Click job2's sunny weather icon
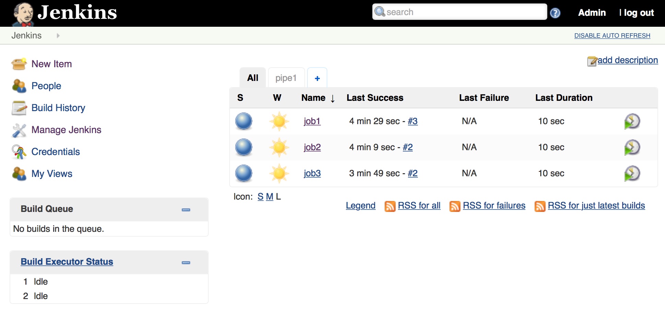This screenshot has width=665, height=321. click(x=279, y=147)
